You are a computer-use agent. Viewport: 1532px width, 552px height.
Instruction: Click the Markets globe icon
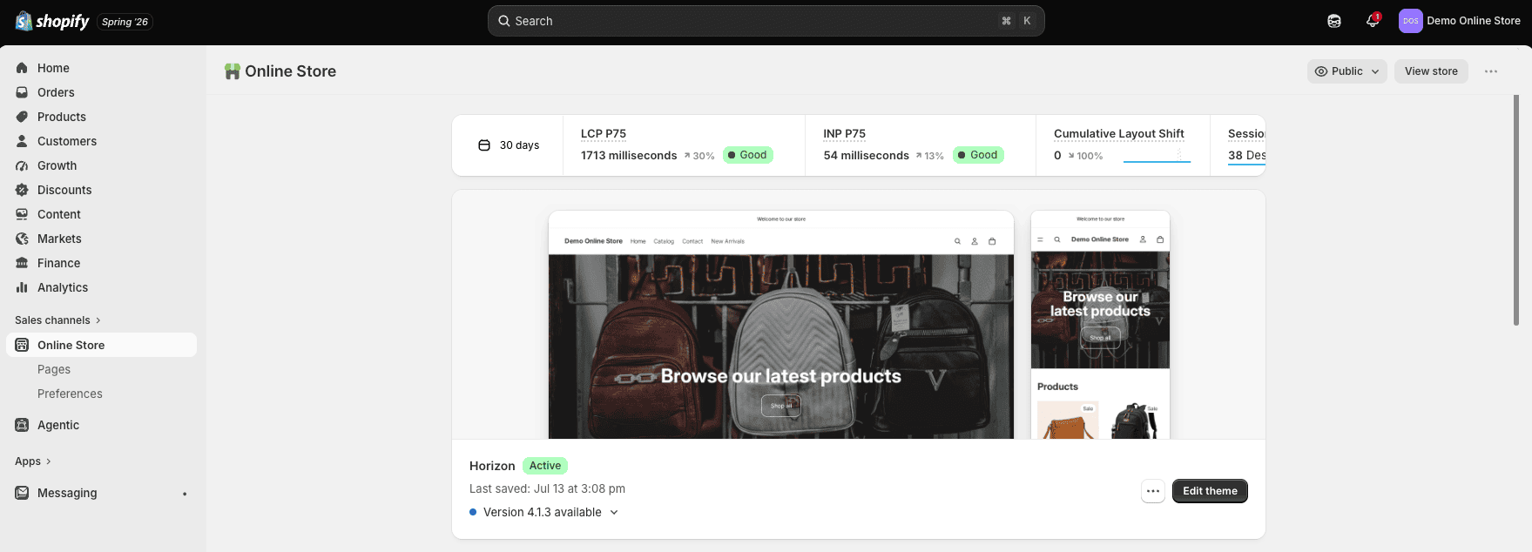click(x=22, y=239)
